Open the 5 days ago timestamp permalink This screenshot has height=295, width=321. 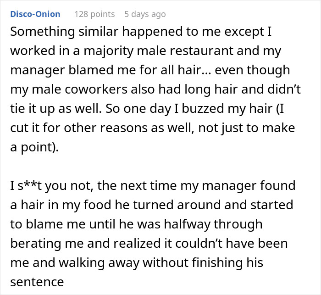pyautogui.click(x=145, y=14)
